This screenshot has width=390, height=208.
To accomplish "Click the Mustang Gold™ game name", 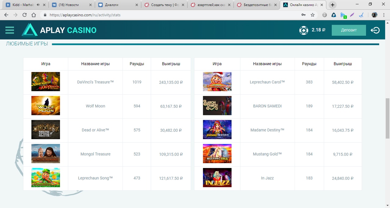I will point(267,154).
